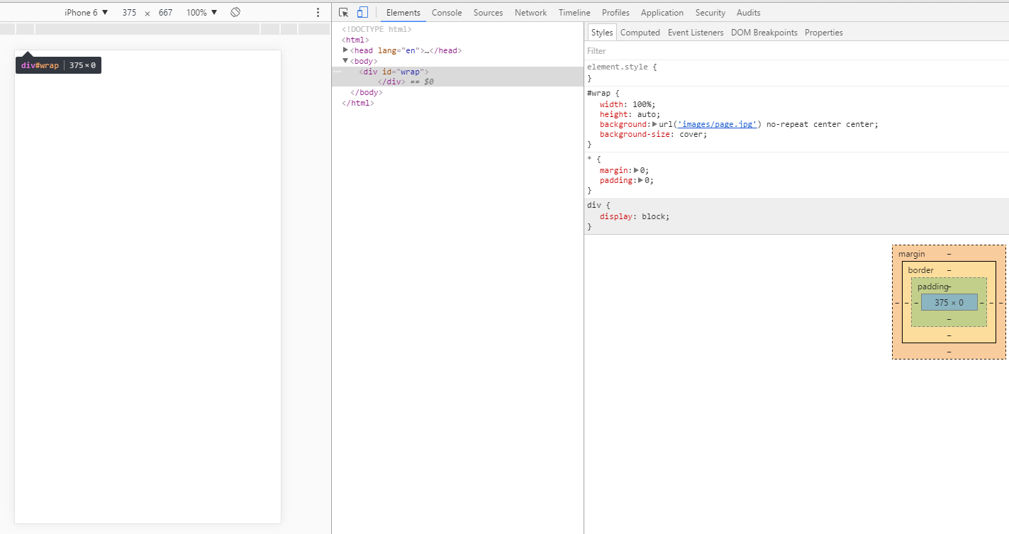The height and width of the screenshot is (534, 1009).
Task: Activate the inspect element picker
Action: pyautogui.click(x=344, y=13)
